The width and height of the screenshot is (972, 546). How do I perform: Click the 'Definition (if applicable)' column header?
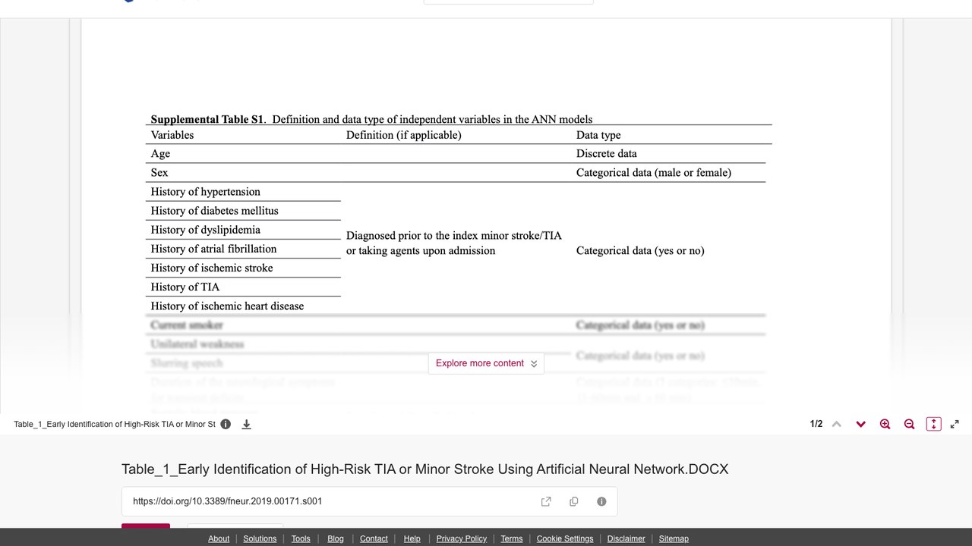coord(403,135)
